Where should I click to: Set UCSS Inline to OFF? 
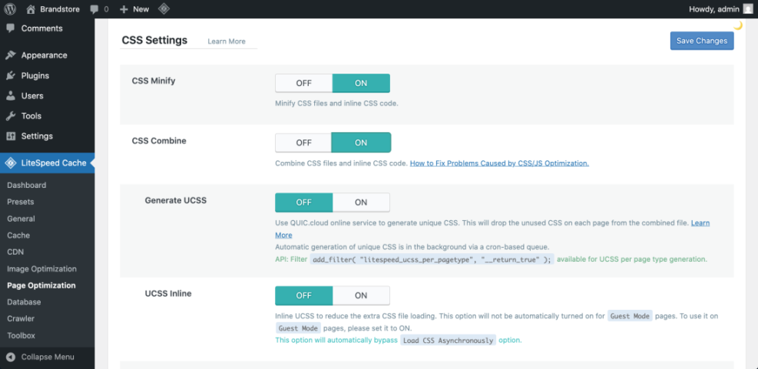coord(303,295)
